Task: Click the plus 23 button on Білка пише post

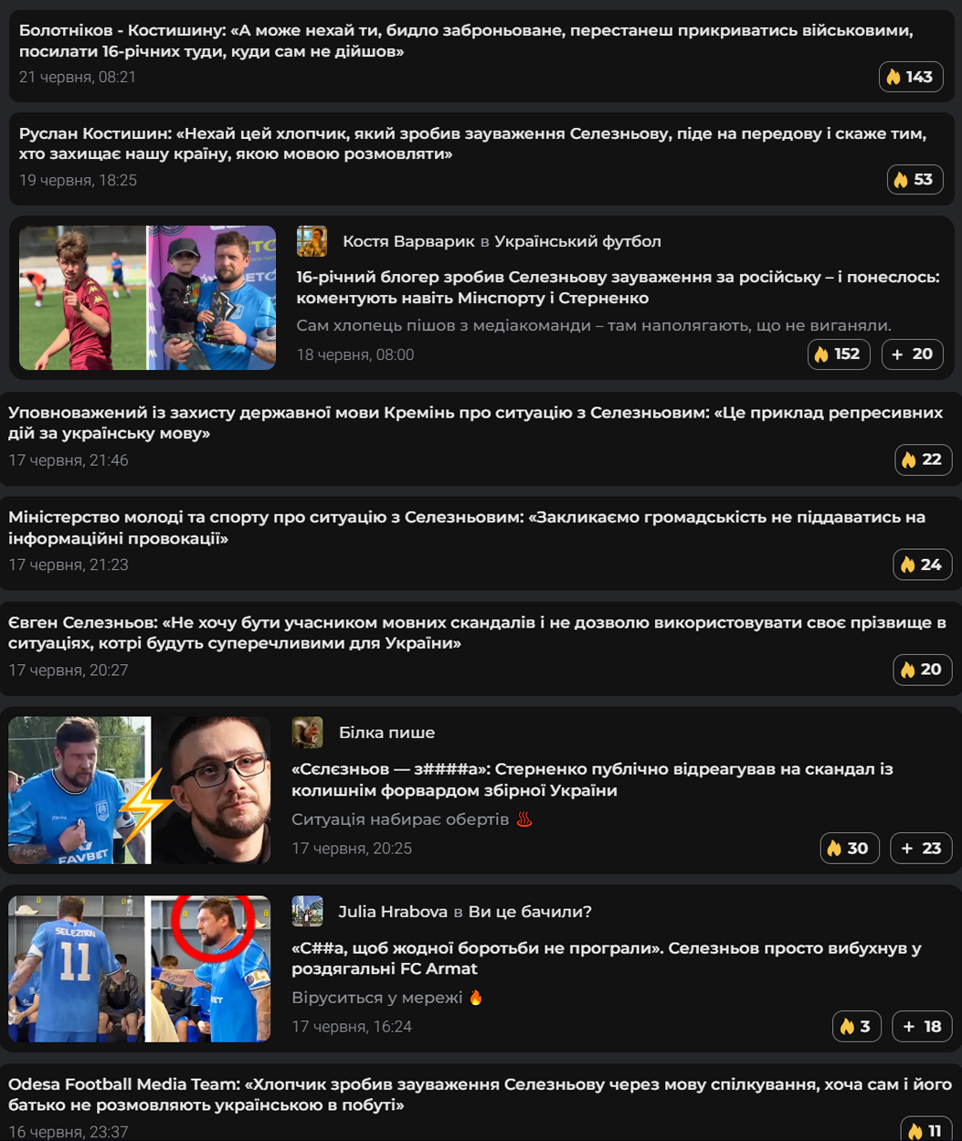Action: coord(921,848)
